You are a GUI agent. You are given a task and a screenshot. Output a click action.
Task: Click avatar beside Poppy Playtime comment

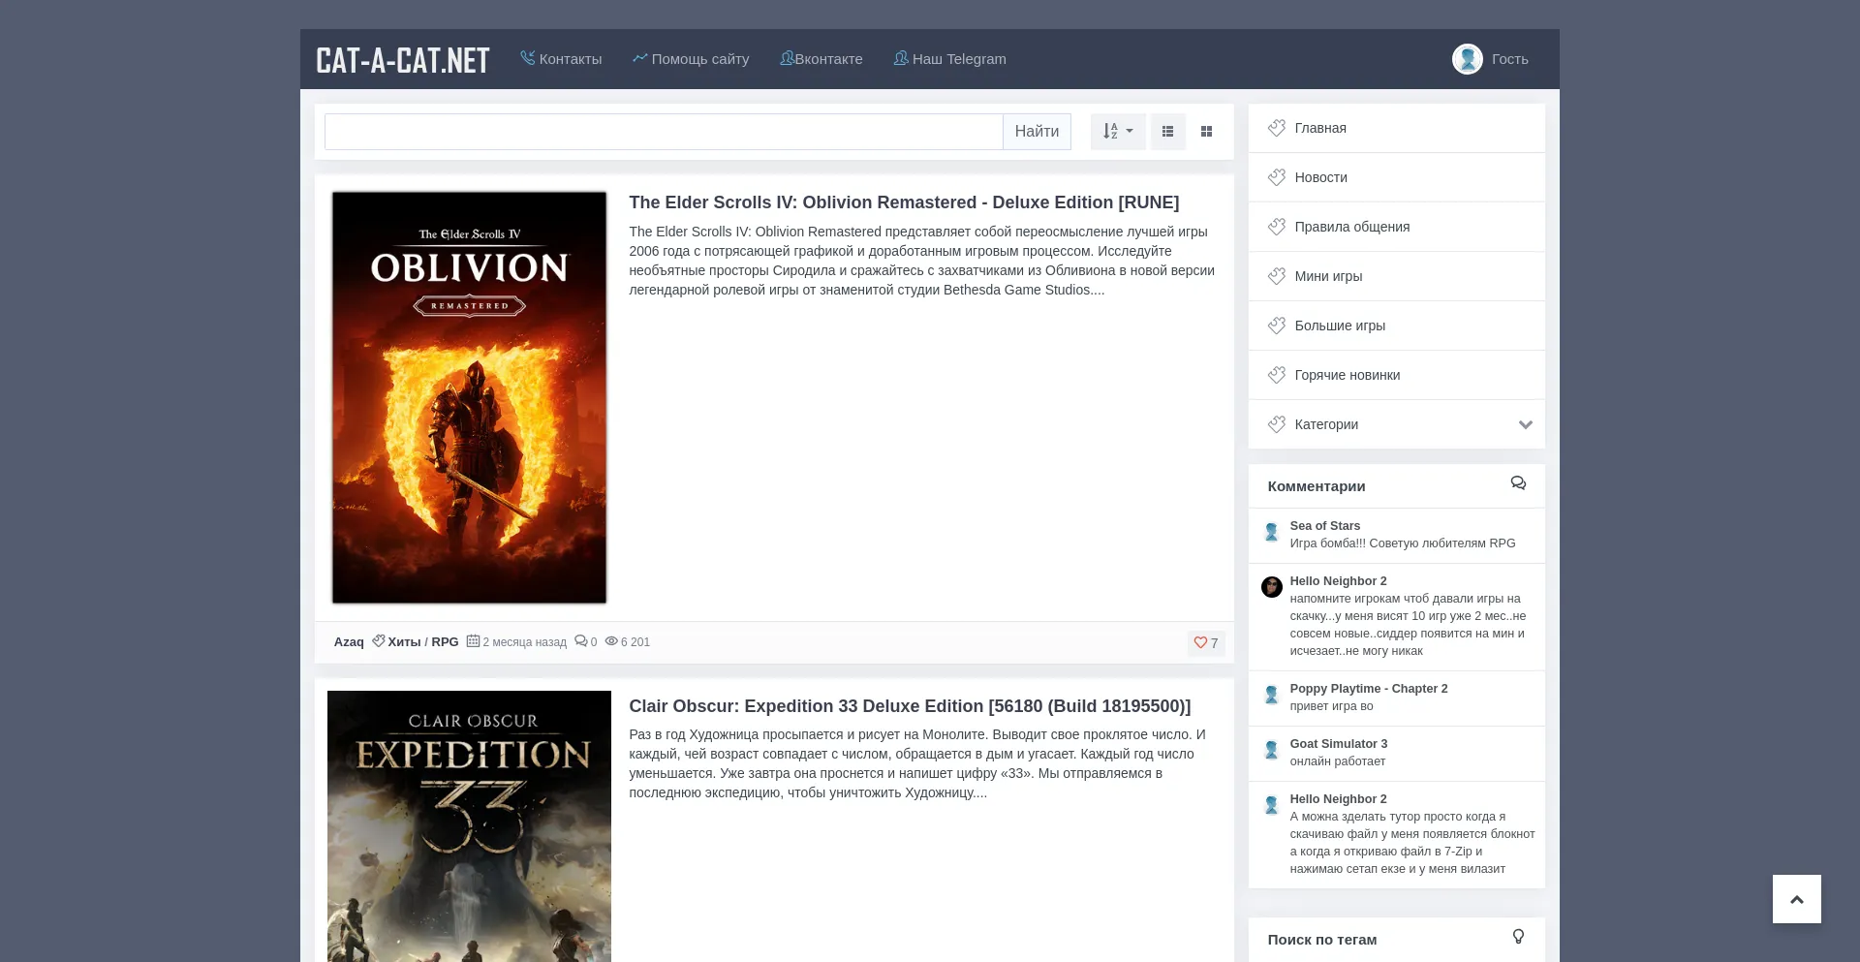[1272, 695]
